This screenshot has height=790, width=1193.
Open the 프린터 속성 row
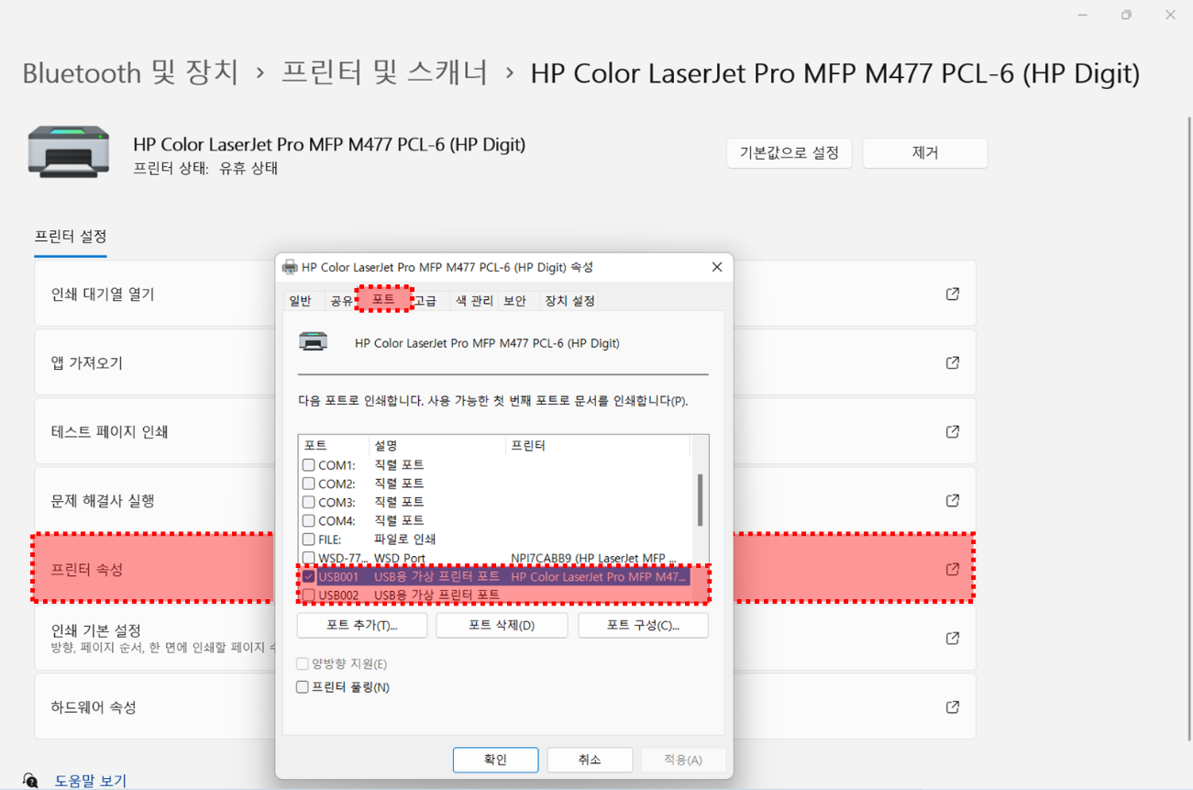click(505, 569)
